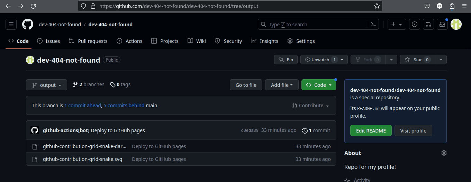This screenshot has width=471, height=182.
Task: Open the Fork options dropdown arrow
Action: point(391,60)
